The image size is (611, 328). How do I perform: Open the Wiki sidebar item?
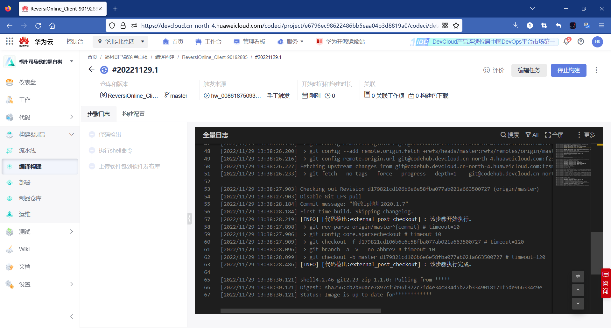coord(40,249)
